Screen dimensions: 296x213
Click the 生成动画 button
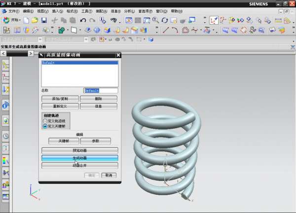(x=79, y=158)
